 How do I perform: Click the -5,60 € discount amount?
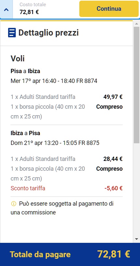(113, 188)
